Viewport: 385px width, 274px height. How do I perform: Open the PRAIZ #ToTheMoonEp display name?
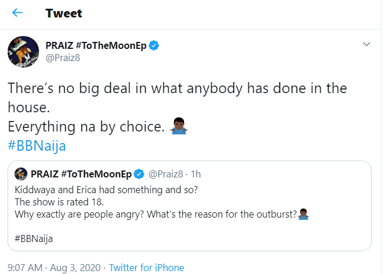tap(95, 45)
